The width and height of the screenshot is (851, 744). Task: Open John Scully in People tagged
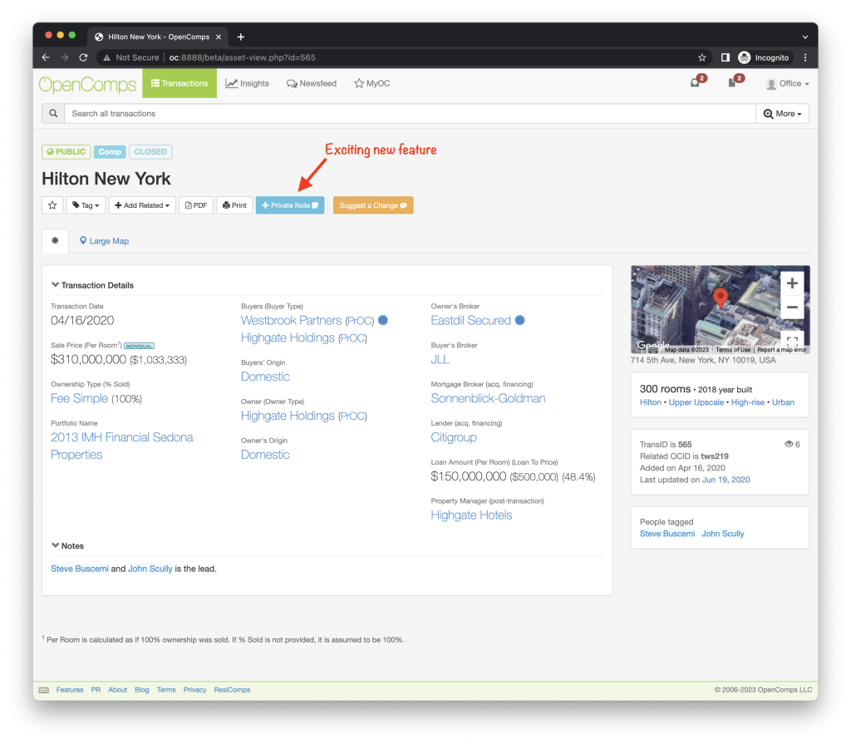(722, 534)
